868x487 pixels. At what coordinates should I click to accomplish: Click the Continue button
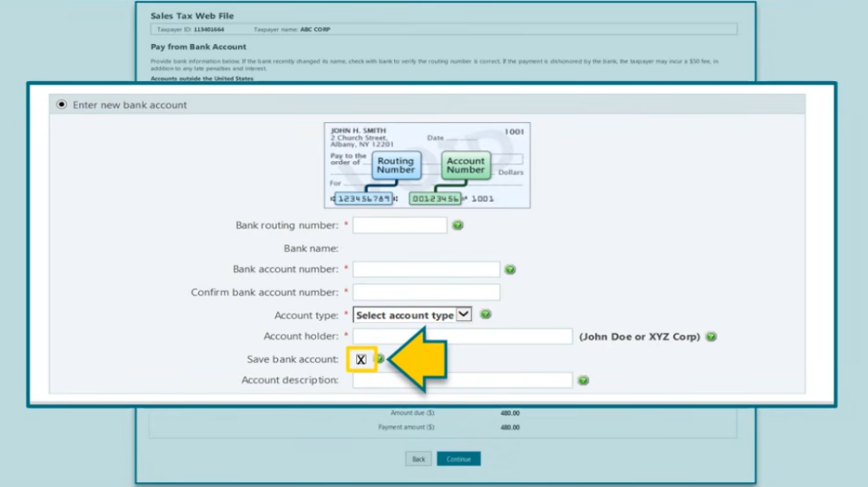(459, 459)
